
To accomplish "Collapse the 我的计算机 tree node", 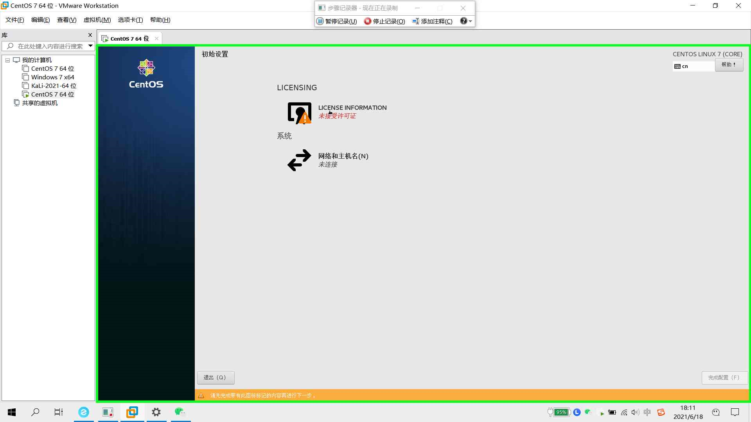I will click(x=7, y=60).
